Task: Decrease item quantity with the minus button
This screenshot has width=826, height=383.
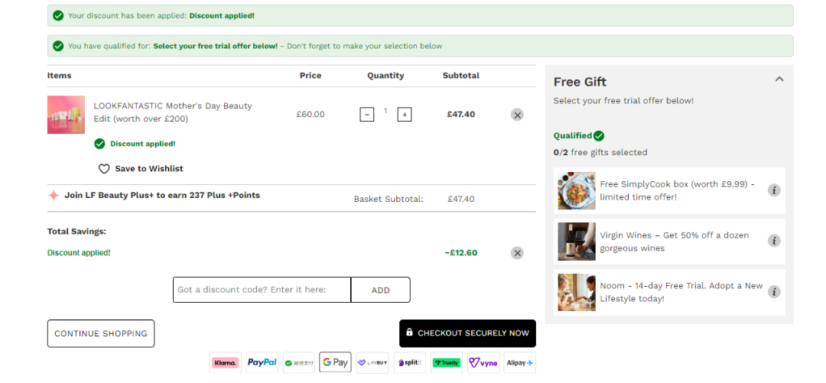Action: tap(367, 115)
